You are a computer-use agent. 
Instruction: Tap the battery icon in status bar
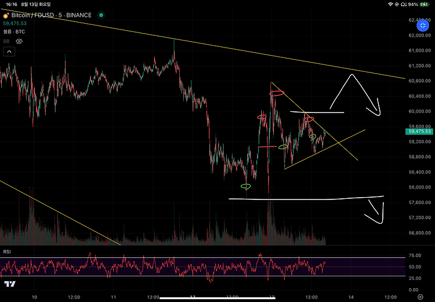(x=424, y=5)
